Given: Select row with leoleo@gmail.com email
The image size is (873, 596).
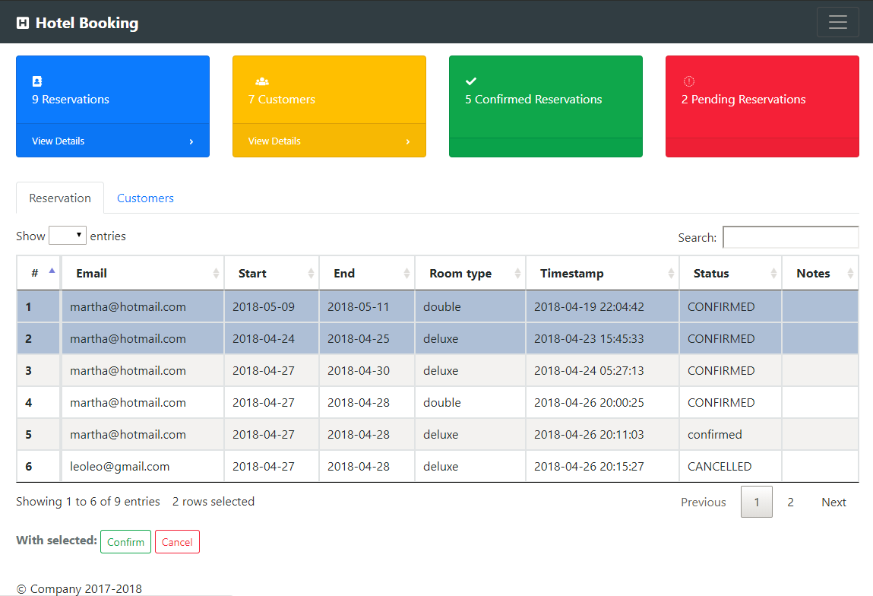Looking at the screenshot, I should [x=438, y=466].
